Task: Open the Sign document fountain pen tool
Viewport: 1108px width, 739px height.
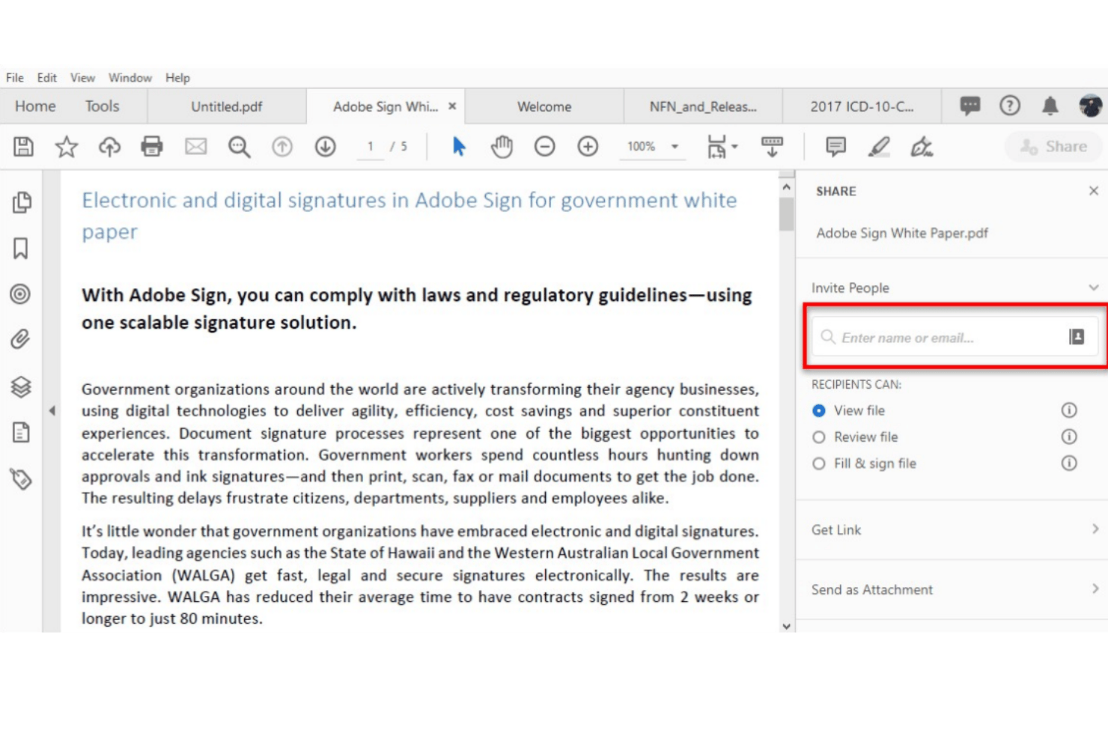Action: [x=922, y=147]
